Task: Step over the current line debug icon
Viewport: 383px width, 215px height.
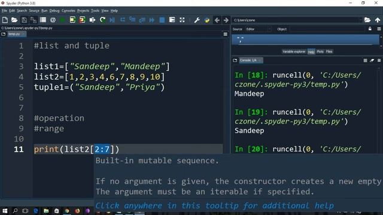Action: tap(122, 20)
